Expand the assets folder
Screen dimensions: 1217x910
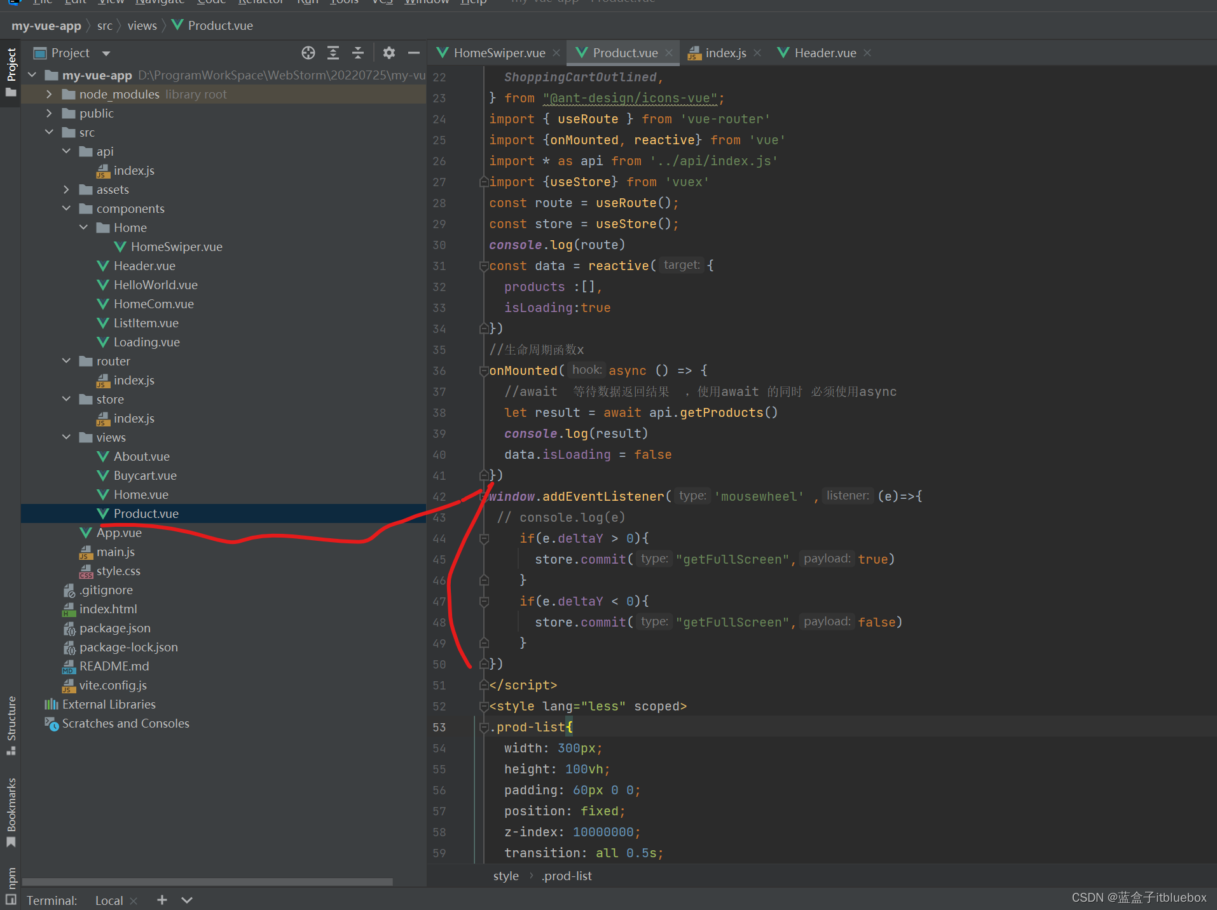coord(66,189)
